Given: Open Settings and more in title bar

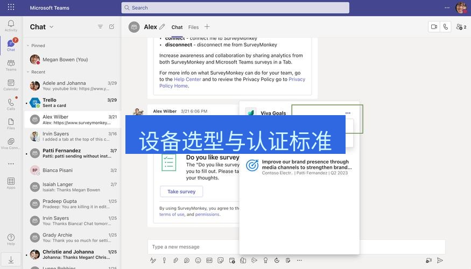Looking at the screenshot, I should (x=447, y=8).
